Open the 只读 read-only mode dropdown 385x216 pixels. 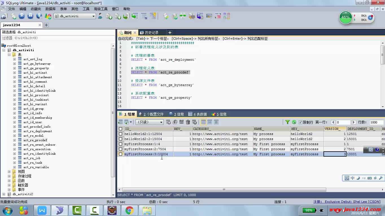coord(149,122)
